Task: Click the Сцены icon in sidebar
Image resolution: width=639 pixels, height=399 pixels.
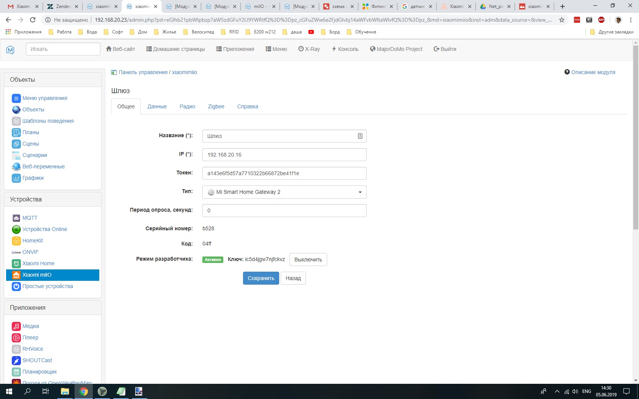Action: coord(16,144)
